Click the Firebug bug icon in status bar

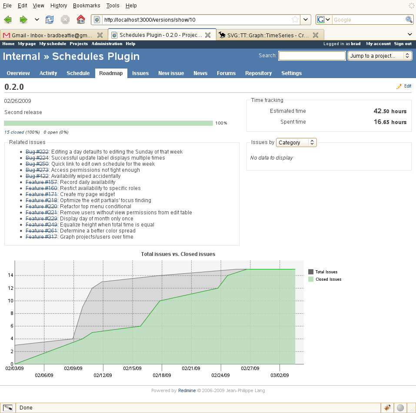(387, 407)
